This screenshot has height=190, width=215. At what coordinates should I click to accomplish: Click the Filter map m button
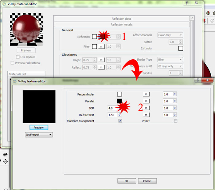(101, 46)
